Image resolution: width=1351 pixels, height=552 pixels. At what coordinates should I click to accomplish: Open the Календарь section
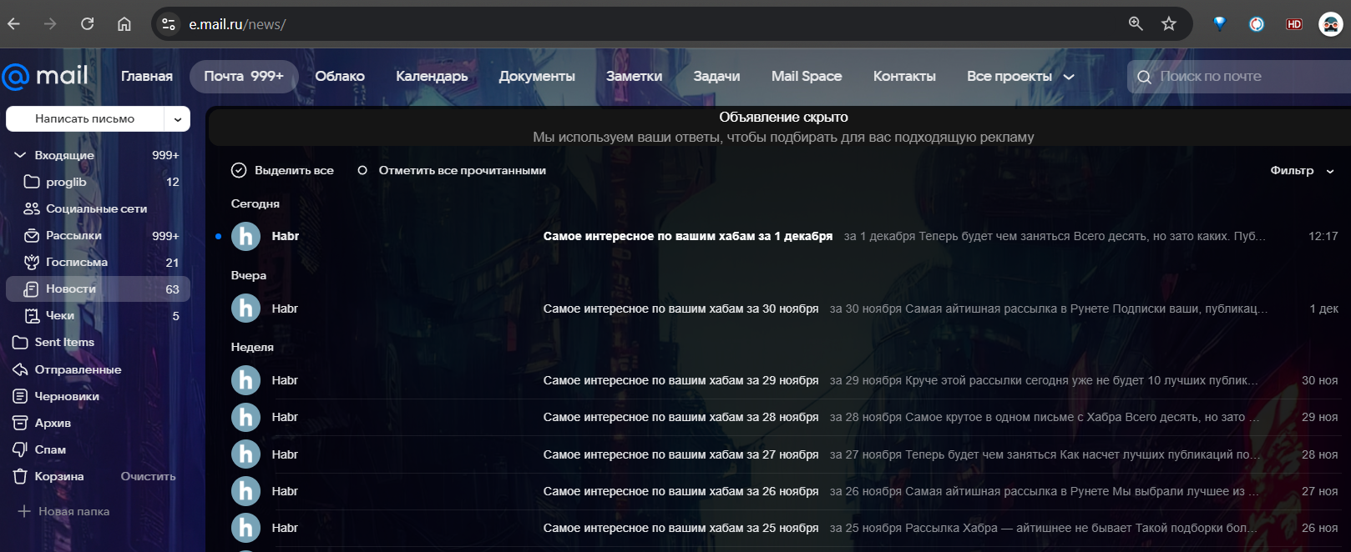click(432, 76)
